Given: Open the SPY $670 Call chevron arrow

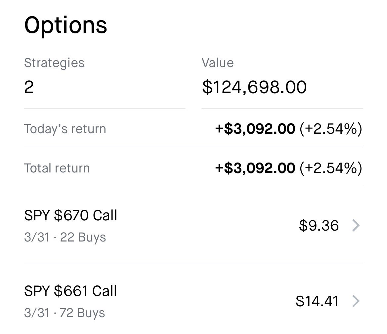Looking at the screenshot, I should (x=356, y=226).
